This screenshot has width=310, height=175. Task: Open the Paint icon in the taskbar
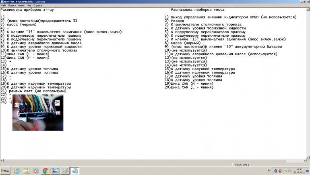pos(65,171)
